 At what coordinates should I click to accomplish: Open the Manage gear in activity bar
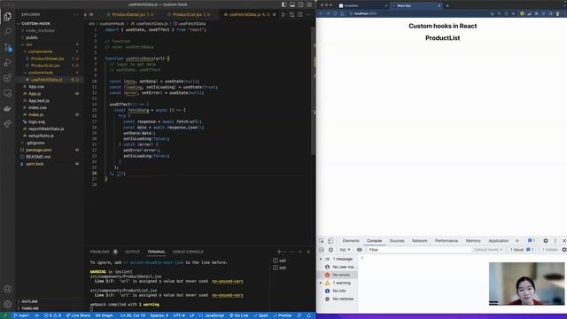(7, 304)
